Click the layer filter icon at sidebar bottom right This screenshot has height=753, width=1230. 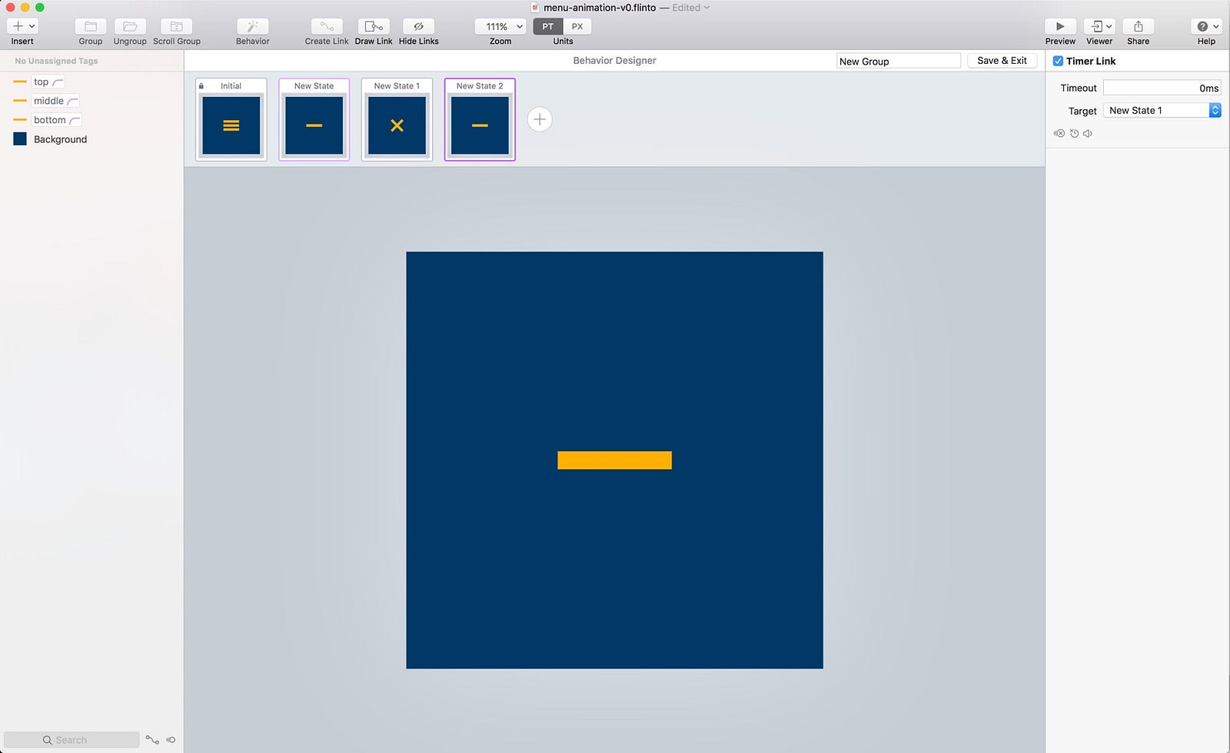[171, 740]
